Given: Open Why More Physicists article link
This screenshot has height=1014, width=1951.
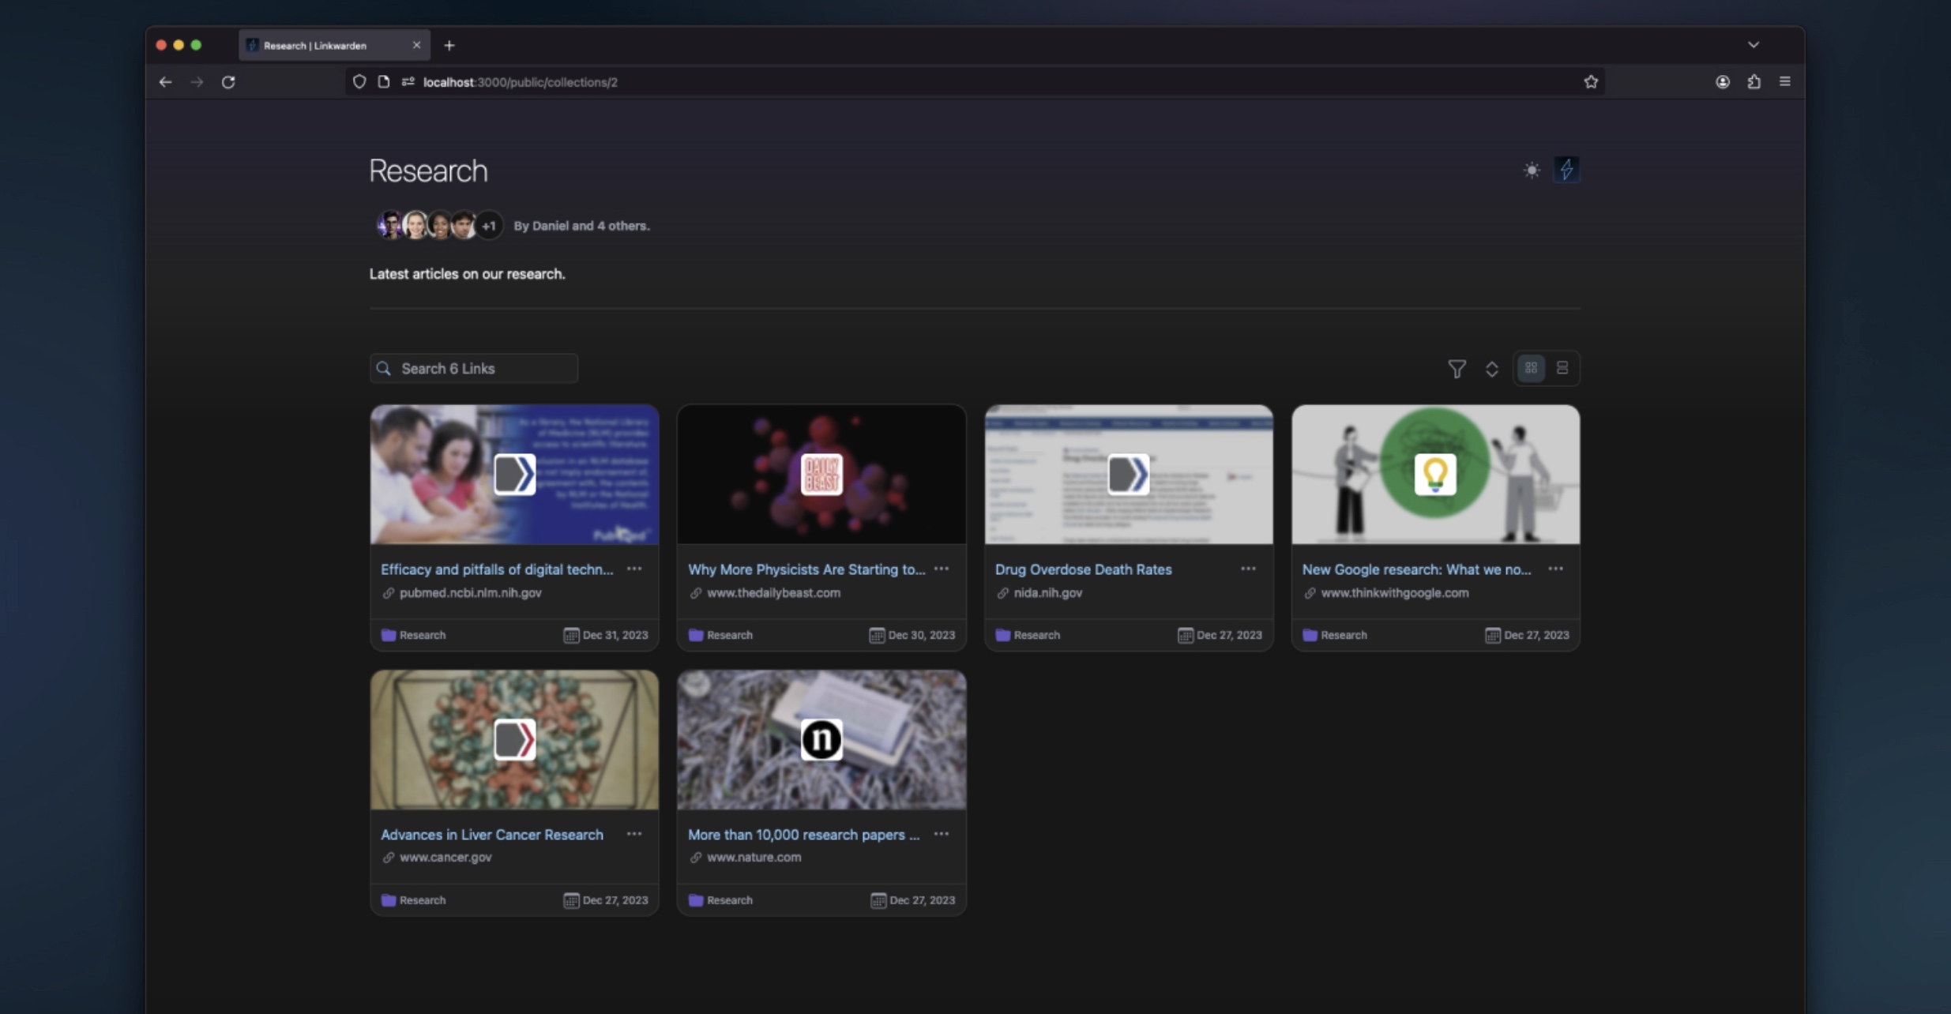Looking at the screenshot, I should (806, 569).
